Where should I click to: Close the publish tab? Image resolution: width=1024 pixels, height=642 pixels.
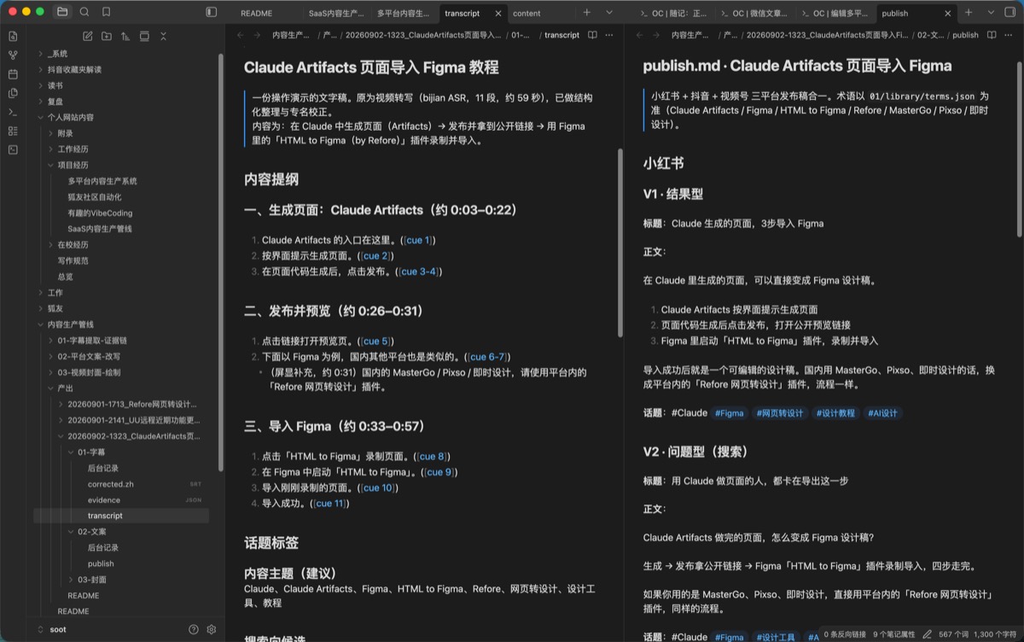coord(948,14)
